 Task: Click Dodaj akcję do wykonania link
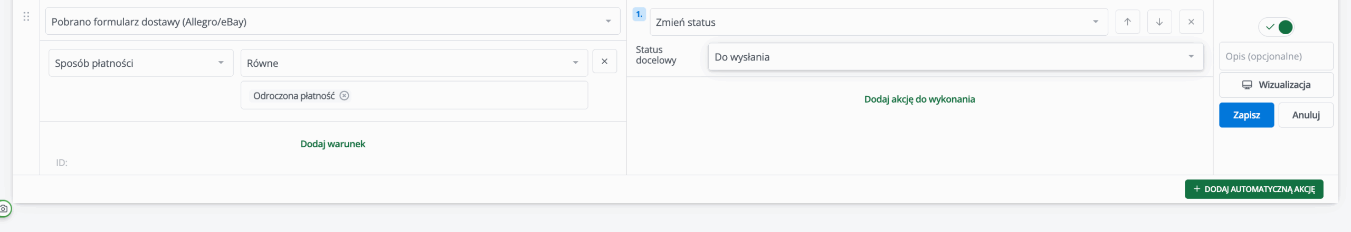click(919, 99)
